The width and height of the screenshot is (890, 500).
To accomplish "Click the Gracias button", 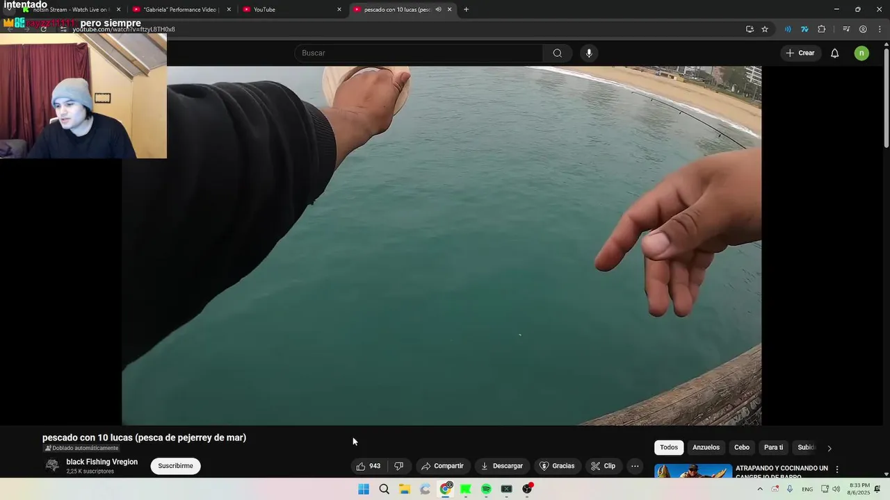I will click(x=557, y=466).
